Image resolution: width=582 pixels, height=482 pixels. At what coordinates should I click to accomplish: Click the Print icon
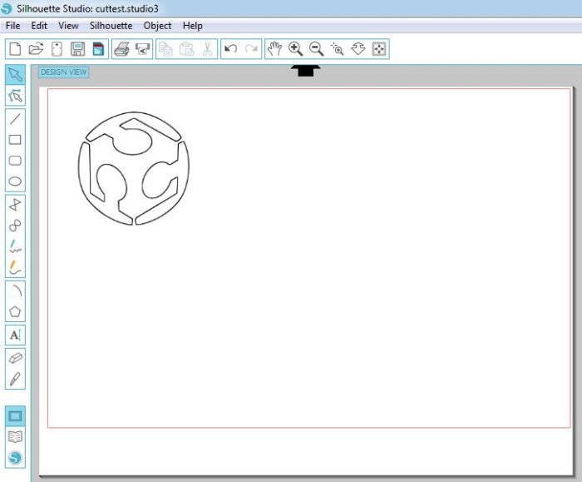tap(121, 48)
